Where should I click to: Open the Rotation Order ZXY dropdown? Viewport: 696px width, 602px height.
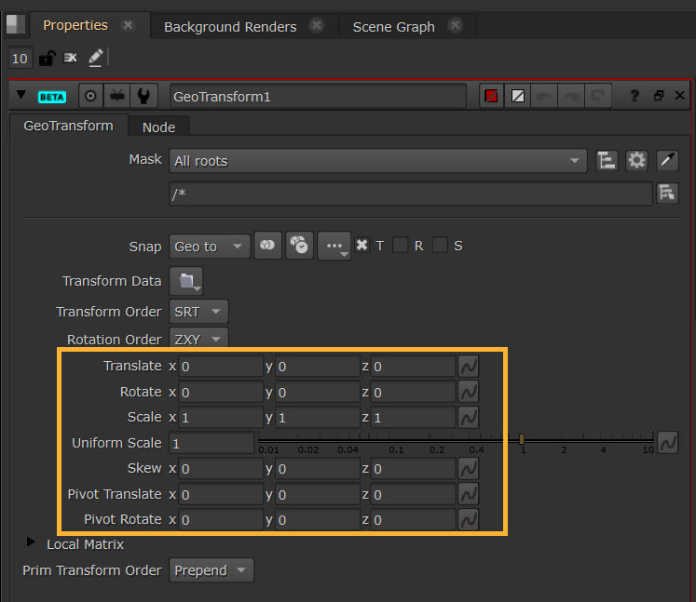click(x=198, y=340)
